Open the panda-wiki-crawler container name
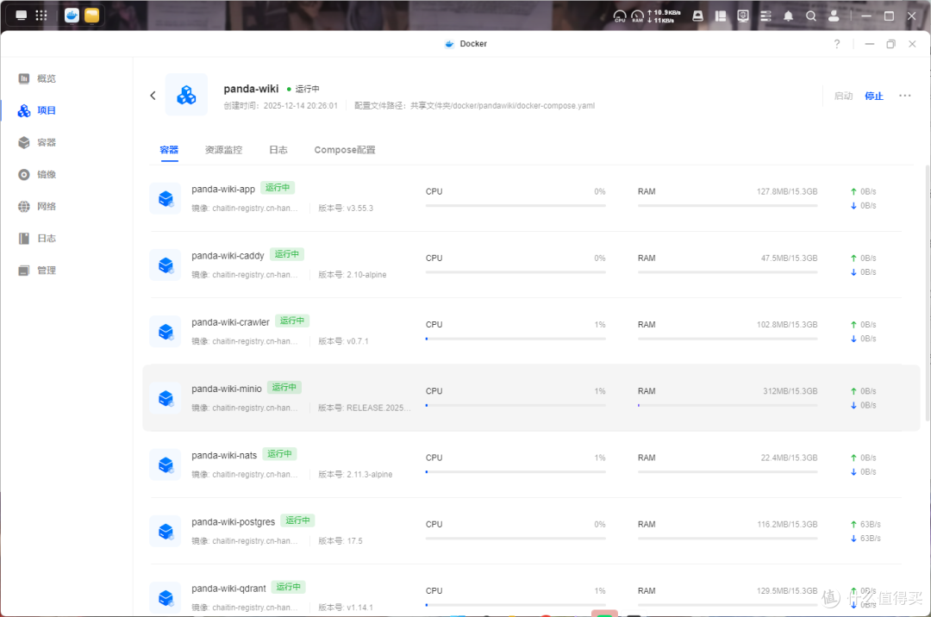Viewport: 931px width, 617px height. [230, 322]
